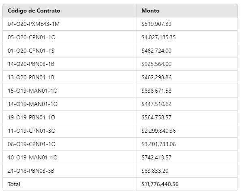Click amount $1,027,185.35
The height and width of the screenshot is (193, 242).
pos(159,37)
